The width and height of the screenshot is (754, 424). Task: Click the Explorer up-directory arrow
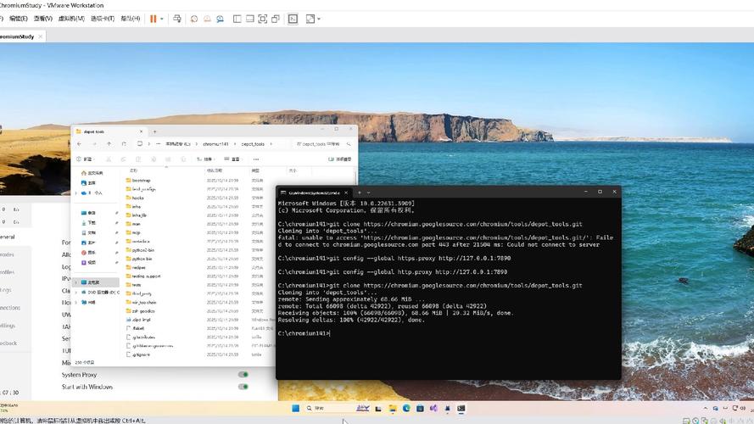[109, 144]
